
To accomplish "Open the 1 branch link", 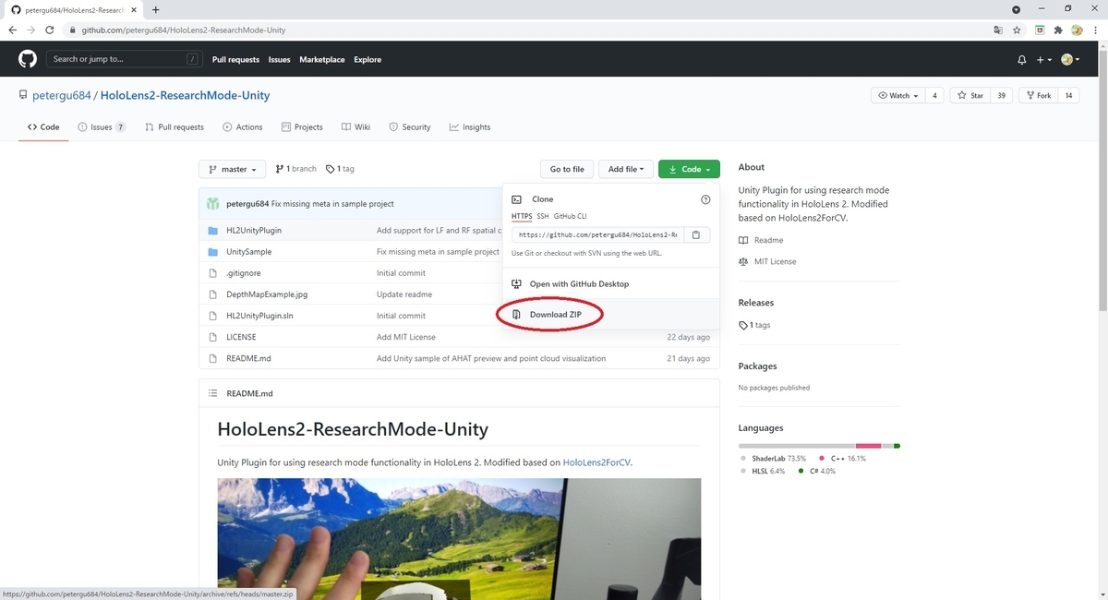I will coord(295,169).
